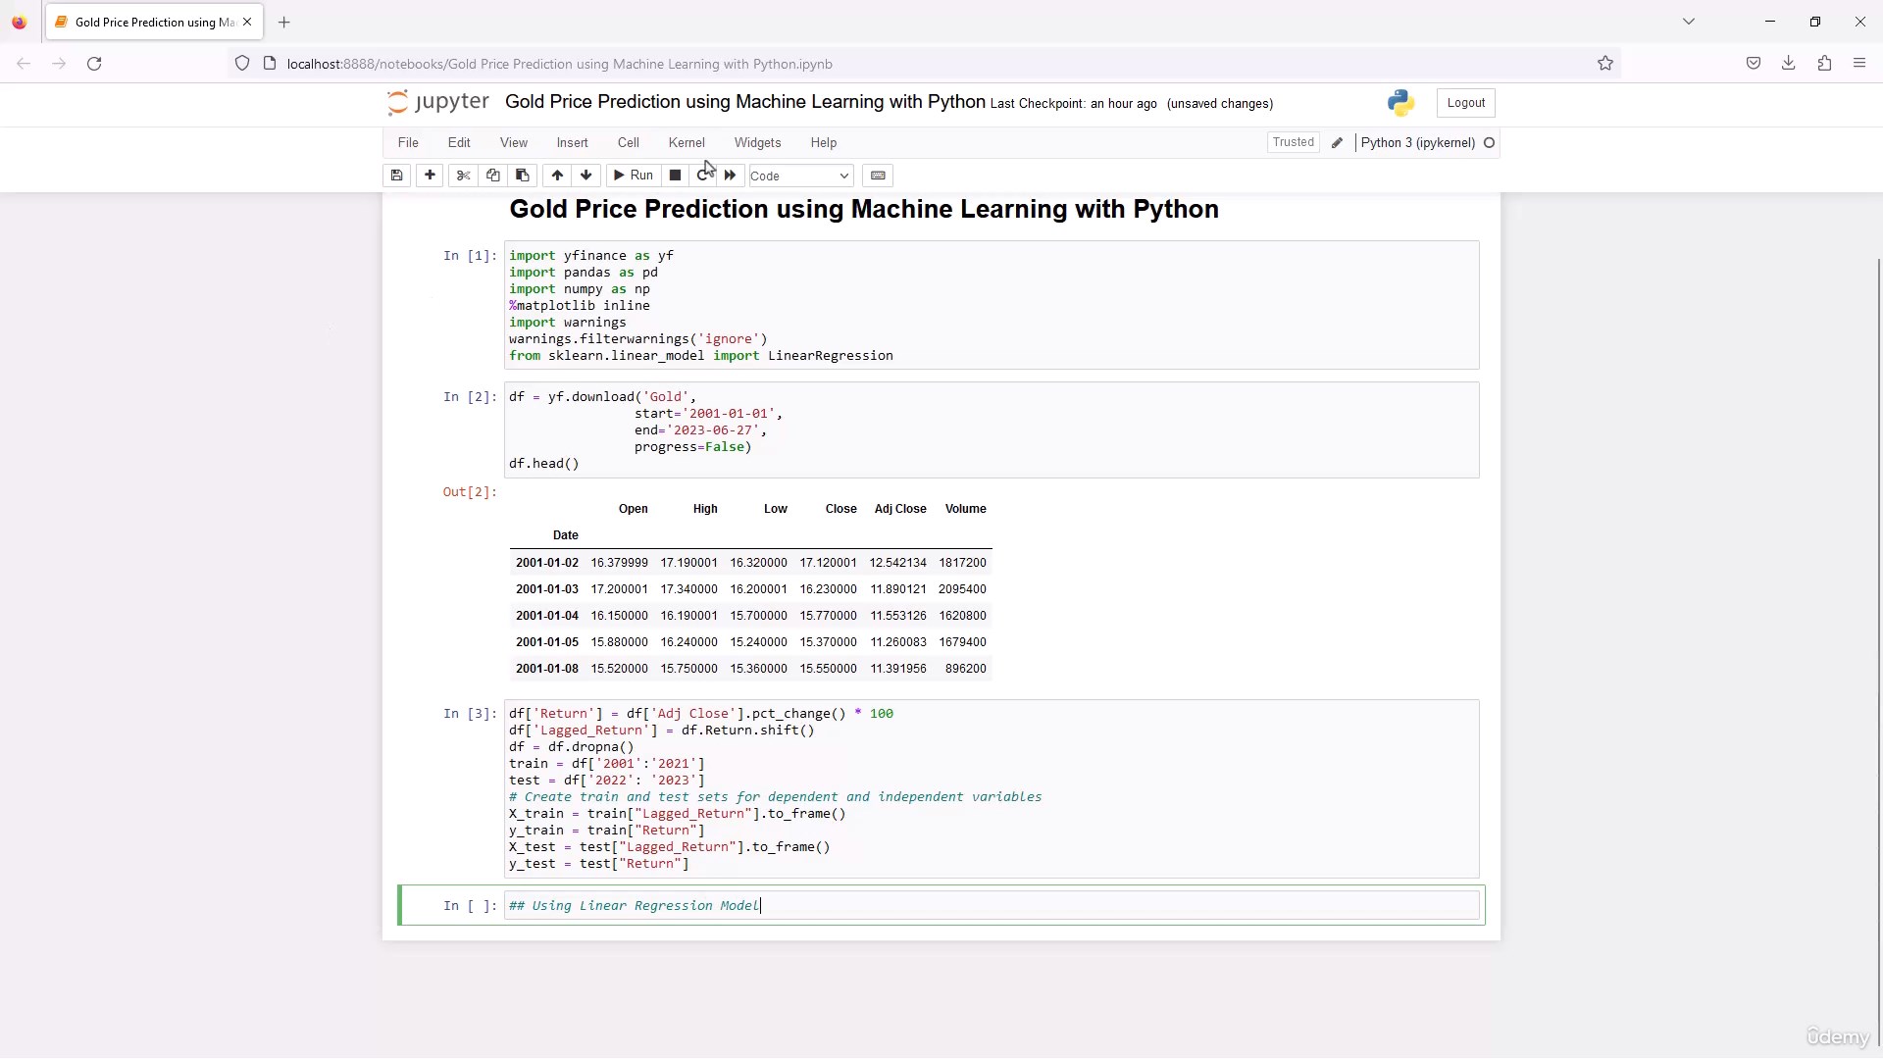The width and height of the screenshot is (1883, 1059).
Task: Open the Widgets menu
Action: click(757, 143)
